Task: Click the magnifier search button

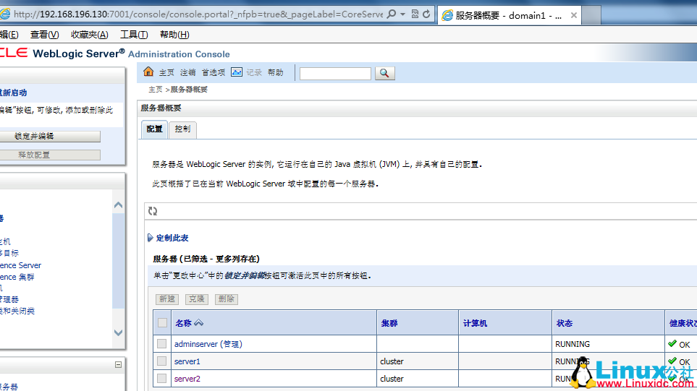Action: (384, 73)
